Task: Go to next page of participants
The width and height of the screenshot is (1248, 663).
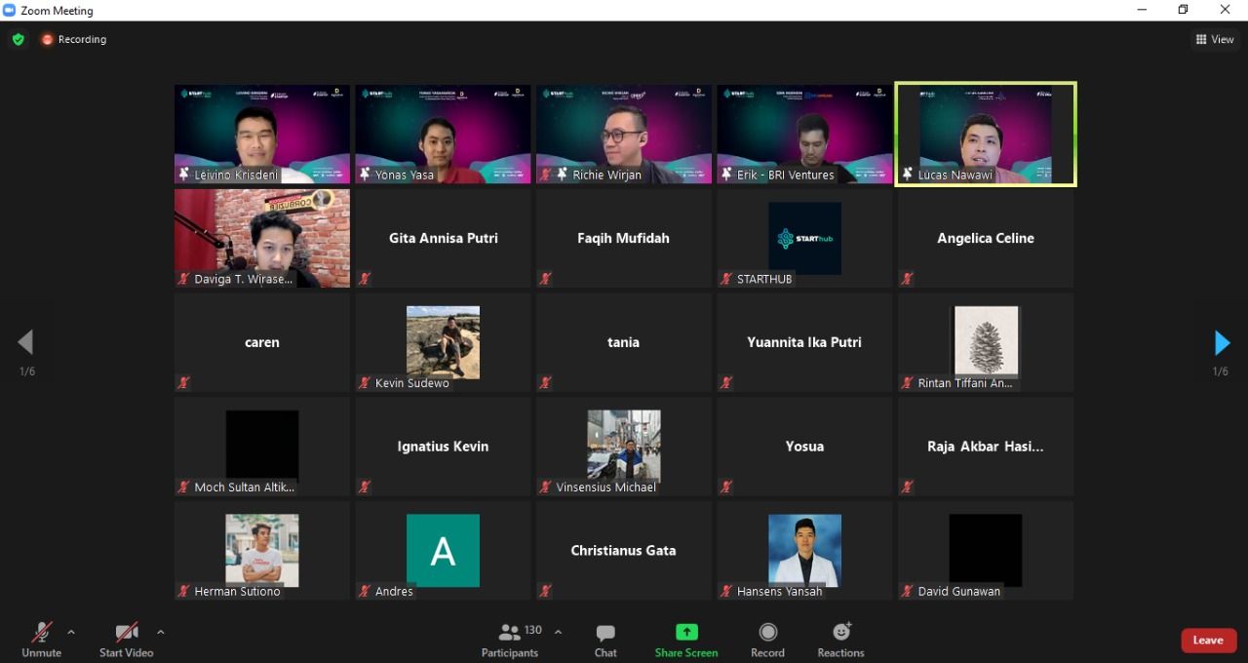Action: pyautogui.click(x=1222, y=342)
